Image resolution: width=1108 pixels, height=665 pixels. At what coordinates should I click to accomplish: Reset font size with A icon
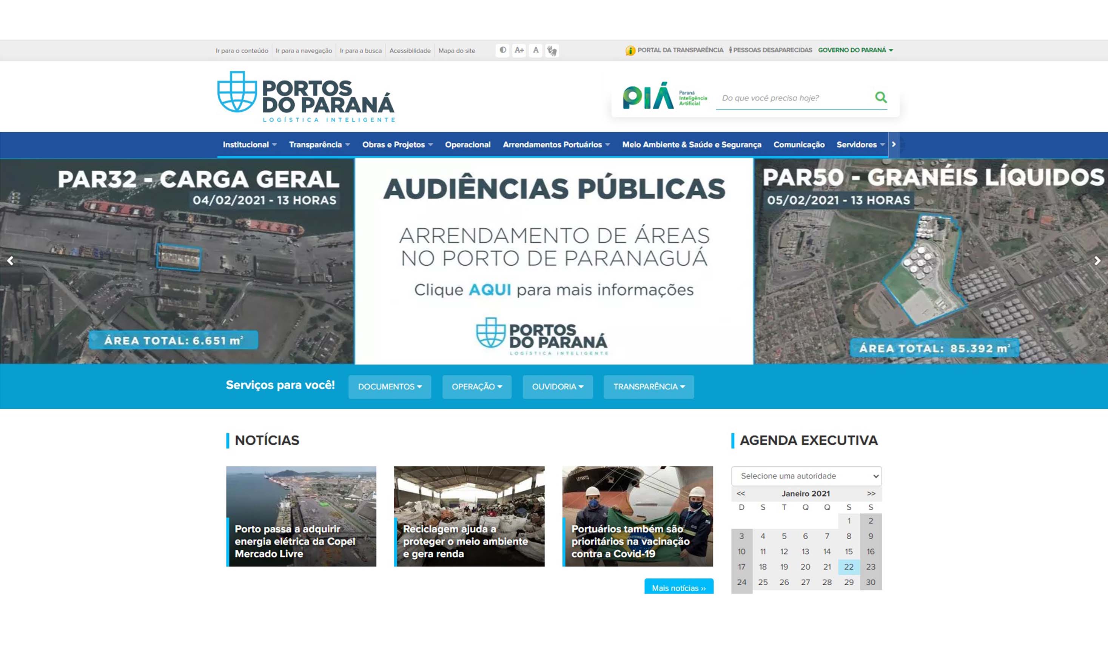coord(536,50)
